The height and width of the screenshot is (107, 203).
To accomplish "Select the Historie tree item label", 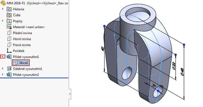I will pyautogui.click(x=18, y=9).
